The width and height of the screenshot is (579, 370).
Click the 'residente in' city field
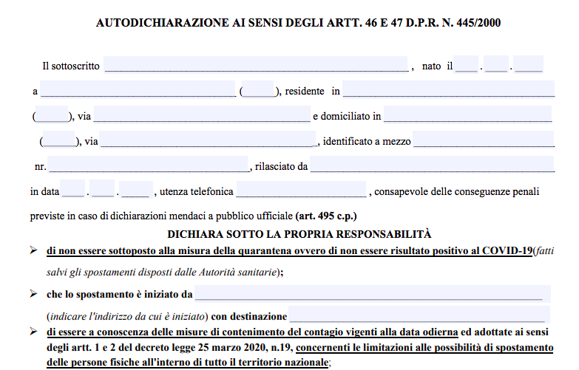[448, 91]
